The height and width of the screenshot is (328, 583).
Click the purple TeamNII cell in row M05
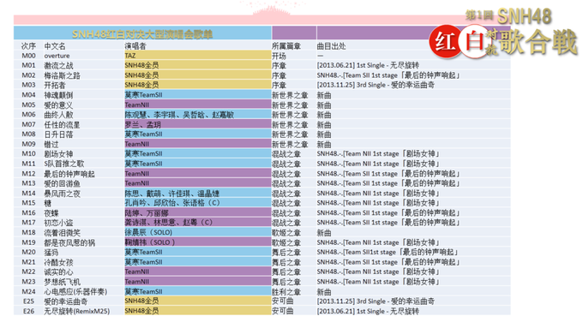pos(197,104)
